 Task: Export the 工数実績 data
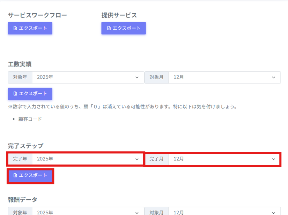[30, 94]
